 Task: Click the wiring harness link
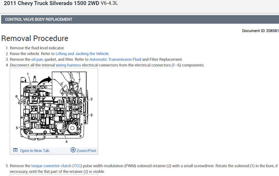point(68,65)
